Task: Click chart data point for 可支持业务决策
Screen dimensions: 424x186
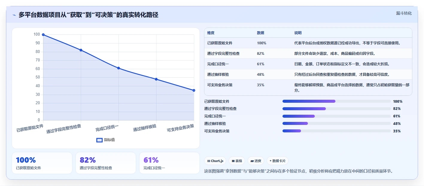Action: coord(194,90)
